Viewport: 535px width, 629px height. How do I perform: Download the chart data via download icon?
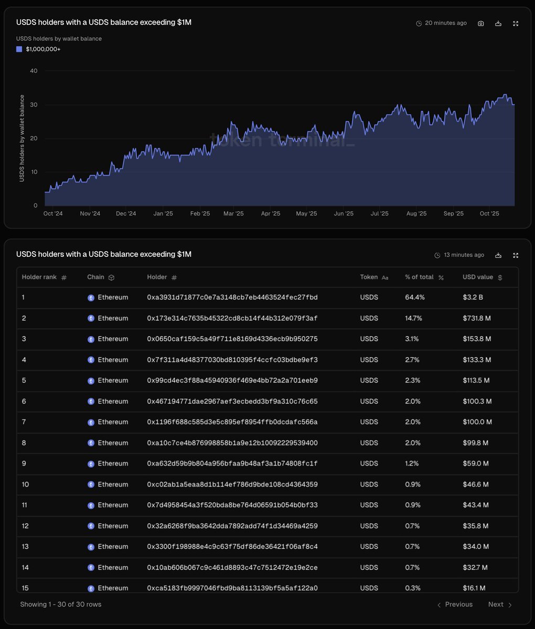[498, 24]
